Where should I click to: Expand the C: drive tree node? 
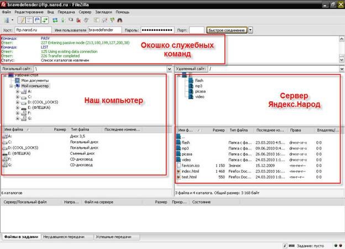tap(17, 97)
